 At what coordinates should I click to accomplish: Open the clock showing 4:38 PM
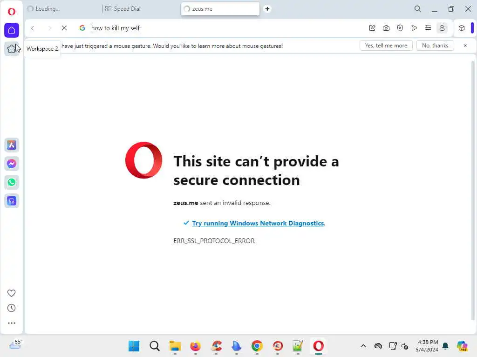click(427, 346)
